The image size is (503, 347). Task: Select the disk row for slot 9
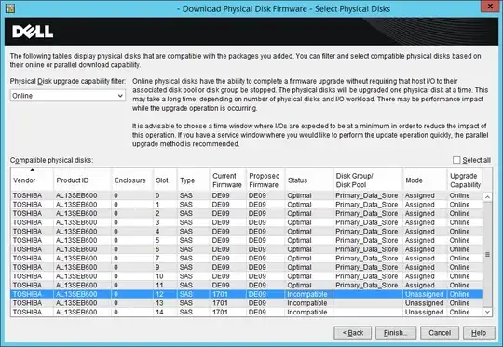pyautogui.click(x=247, y=267)
